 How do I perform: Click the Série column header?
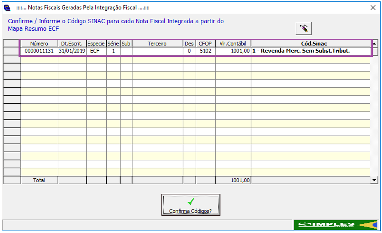point(113,44)
